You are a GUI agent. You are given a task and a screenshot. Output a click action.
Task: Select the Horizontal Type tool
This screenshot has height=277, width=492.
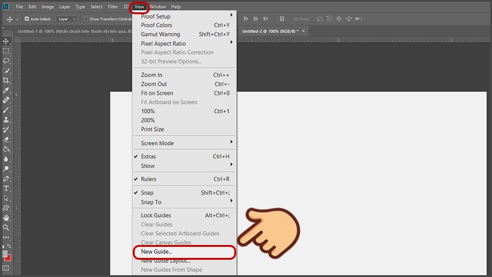click(6, 188)
